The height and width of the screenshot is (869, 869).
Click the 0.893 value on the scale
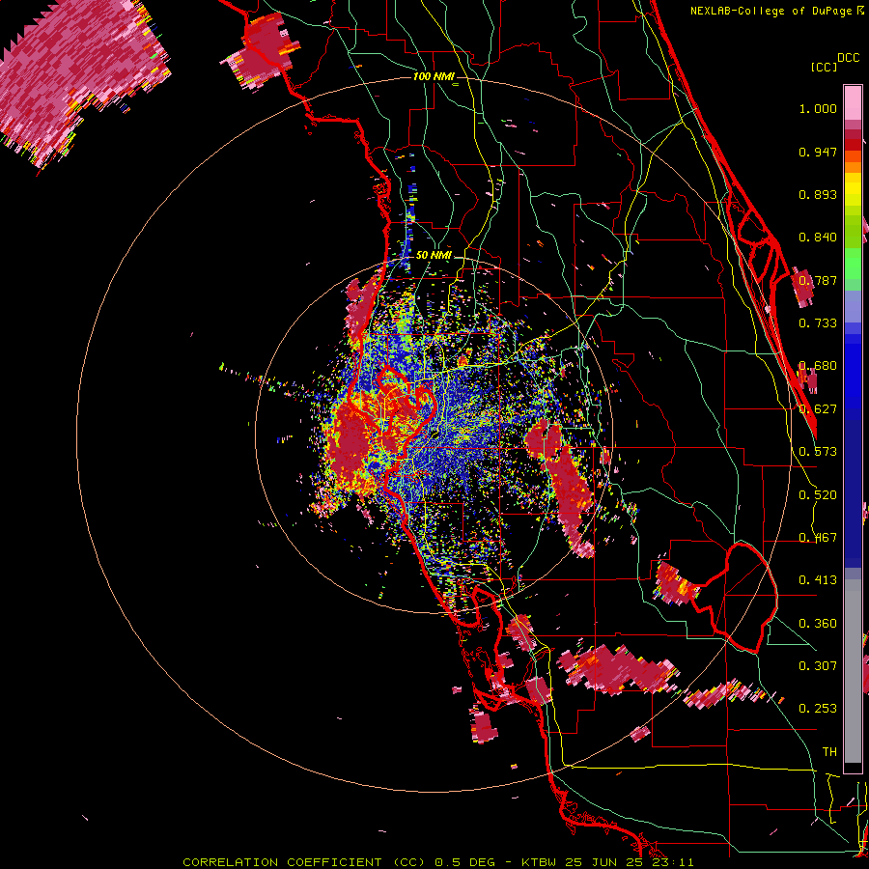[x=818, y=194]
